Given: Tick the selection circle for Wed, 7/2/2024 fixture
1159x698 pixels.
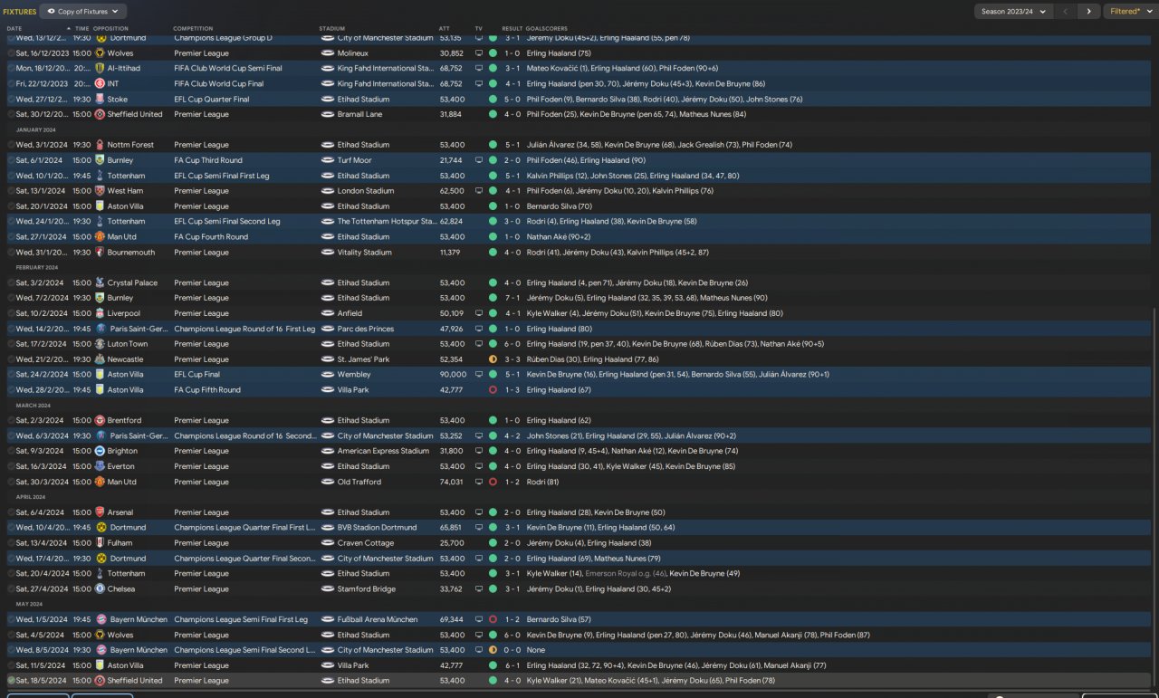Looking at the screenshot, I should pyautogui.click(x=12, y=298).
